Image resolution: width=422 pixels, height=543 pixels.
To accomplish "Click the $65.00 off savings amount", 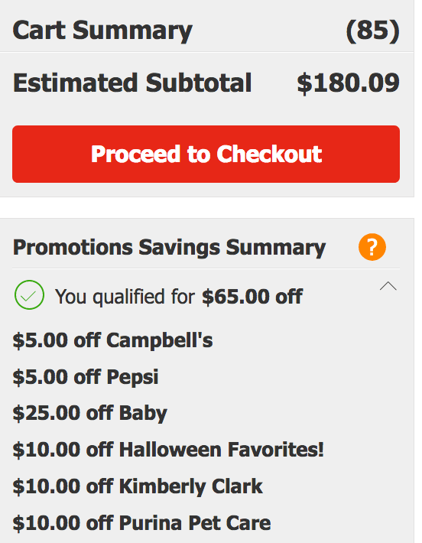I will [x=252, y=297].
